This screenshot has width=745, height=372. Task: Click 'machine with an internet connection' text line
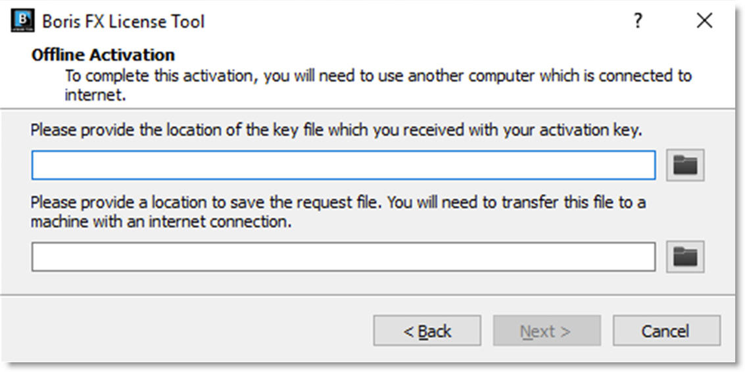(160, 221)
